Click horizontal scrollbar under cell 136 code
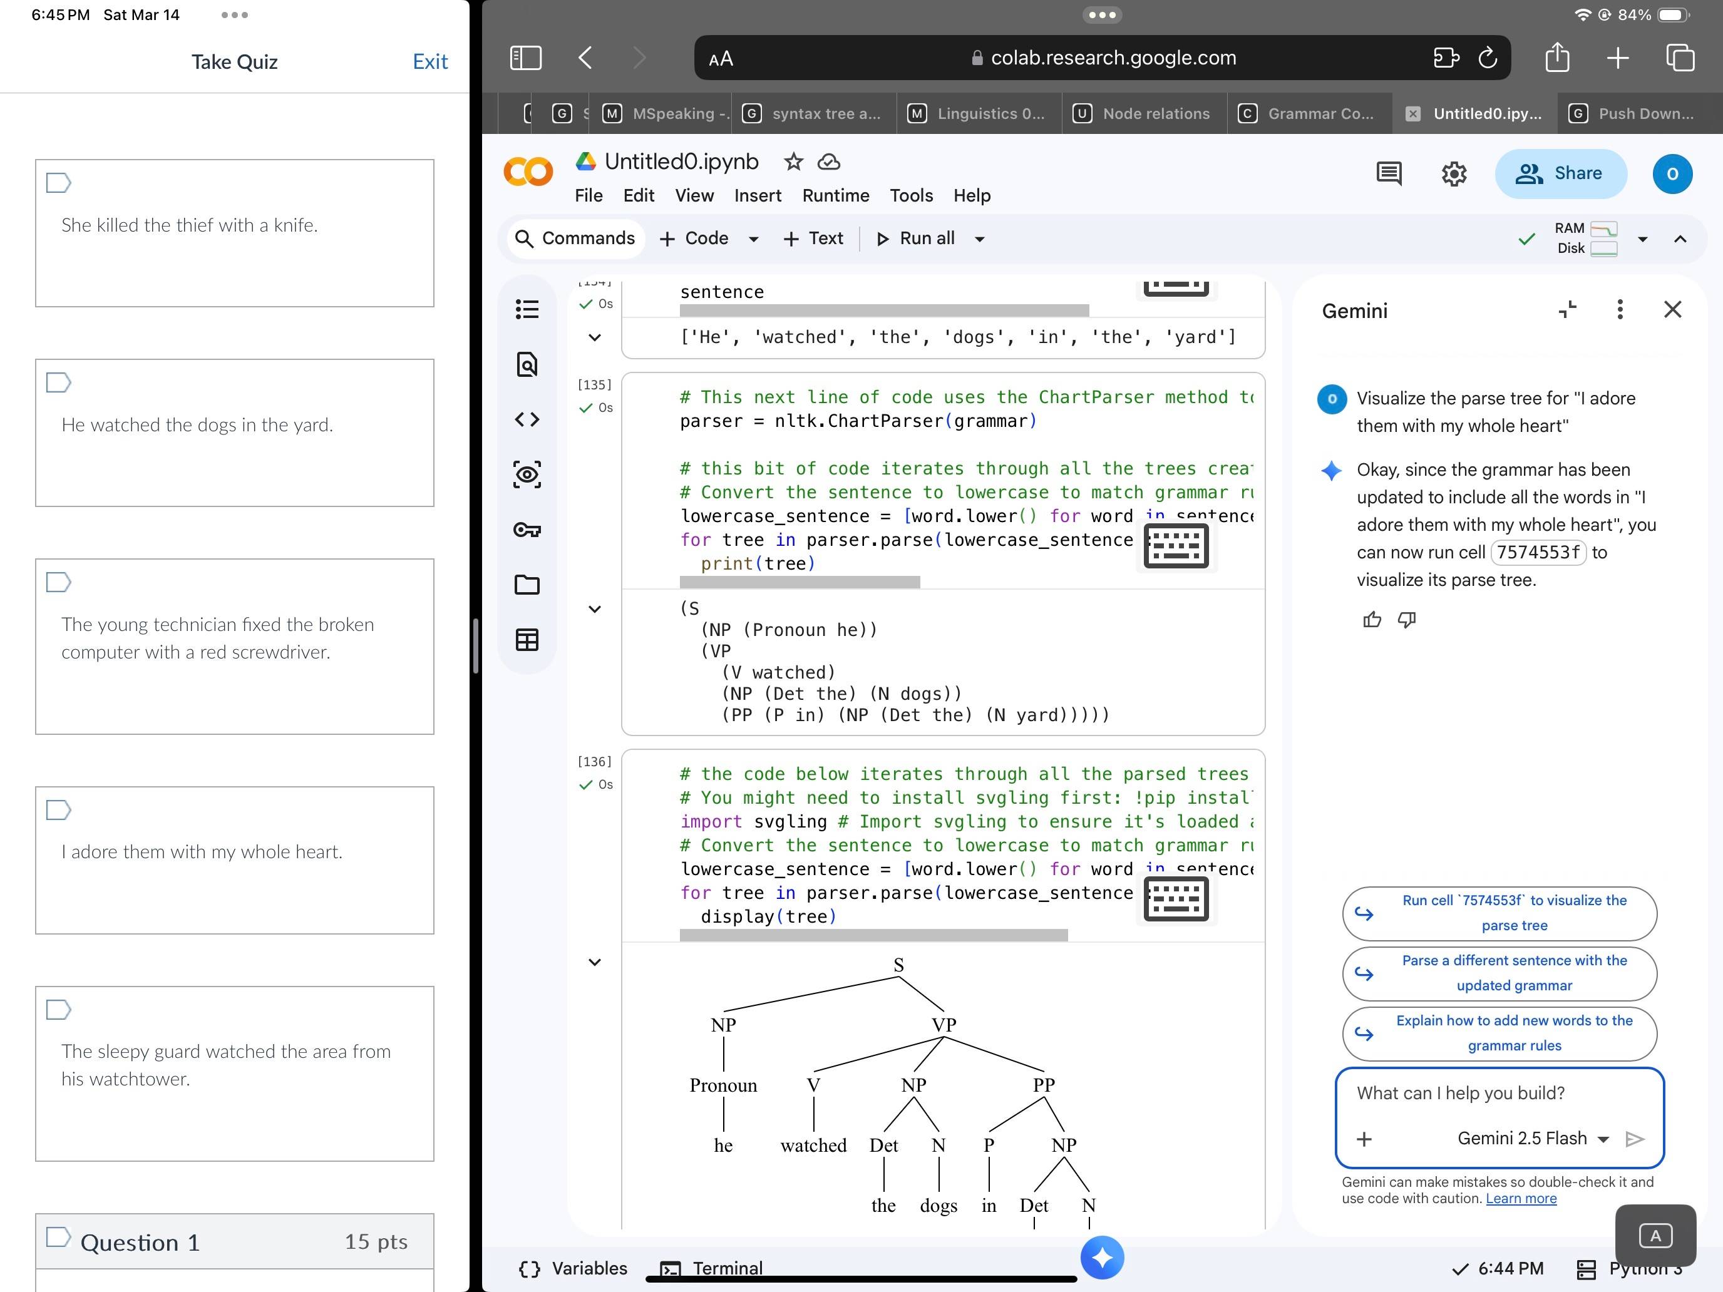Viewport: 1723px width, 1292px height. point(873,935)
